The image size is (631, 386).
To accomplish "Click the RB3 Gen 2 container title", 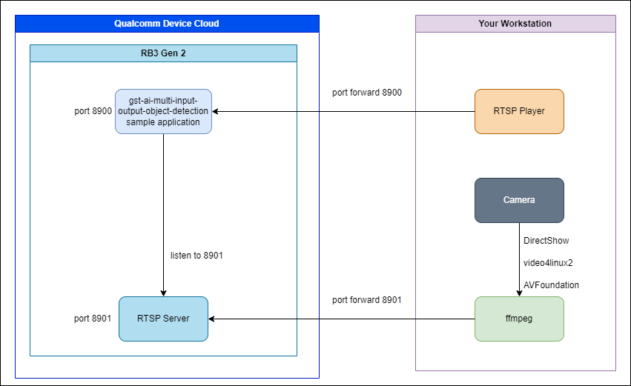I will coord(163,53).
